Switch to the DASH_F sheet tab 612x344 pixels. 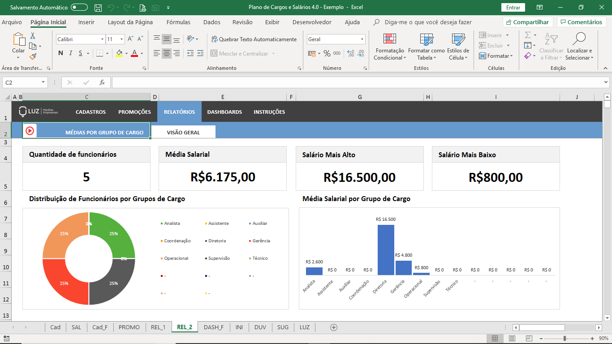coord(213,327)
